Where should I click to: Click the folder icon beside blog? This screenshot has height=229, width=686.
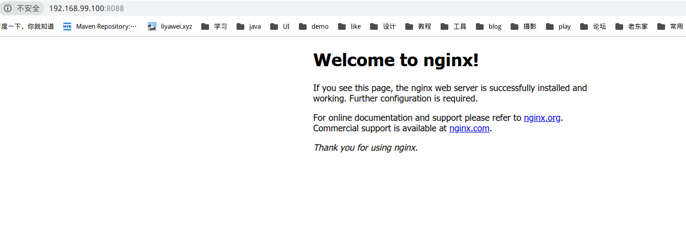pyautogui.click(x=480, y=26)
